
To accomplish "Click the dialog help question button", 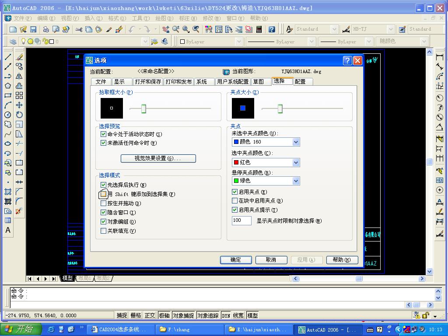I will 347,60.
